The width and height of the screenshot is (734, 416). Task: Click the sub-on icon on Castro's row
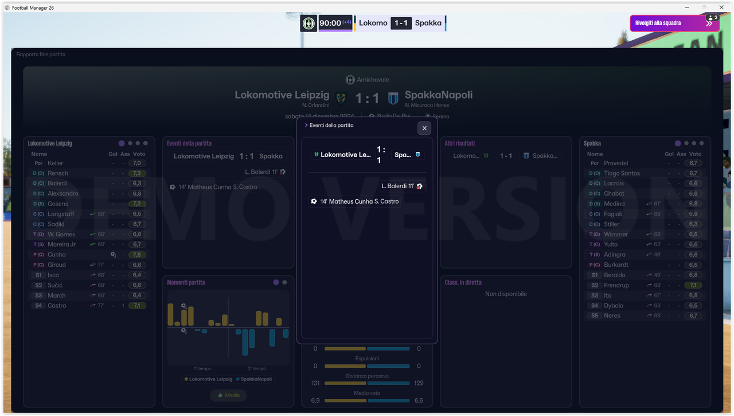click(x=93, y=306)
